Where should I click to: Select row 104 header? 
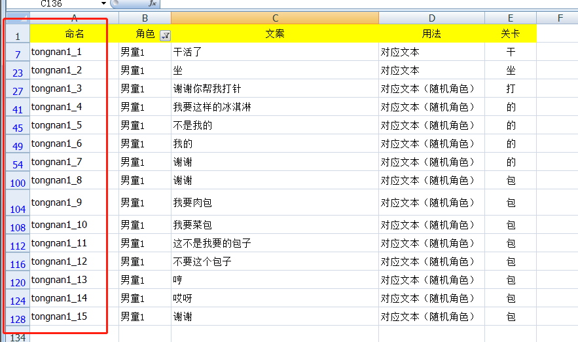(18, 202)
